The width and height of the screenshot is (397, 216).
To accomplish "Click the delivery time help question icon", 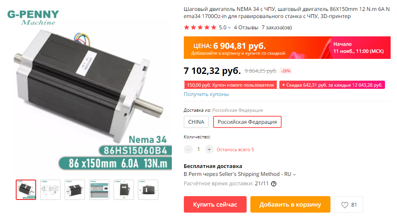I will pos(274,184).
